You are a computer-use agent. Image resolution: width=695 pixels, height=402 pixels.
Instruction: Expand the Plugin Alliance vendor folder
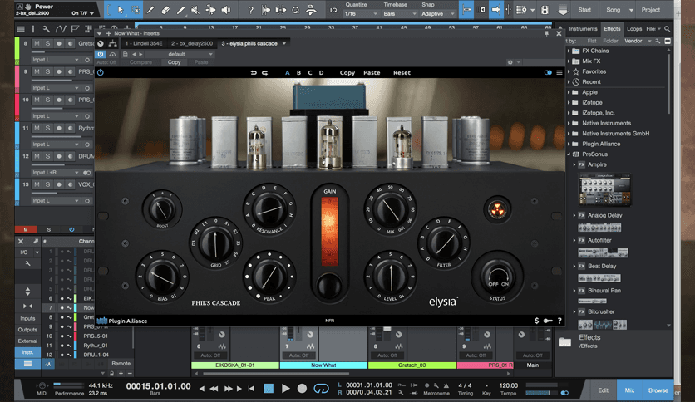point(569,144)
